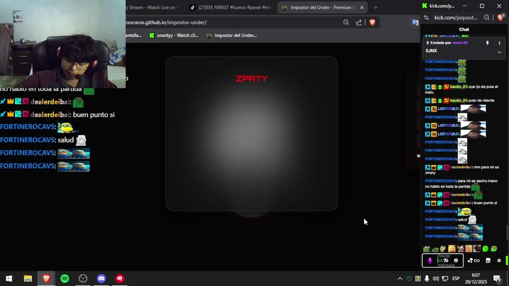Open the zmattyy Watch cli bookmark
This screenshot has width=509, height=286.
(x=174, y=35)
